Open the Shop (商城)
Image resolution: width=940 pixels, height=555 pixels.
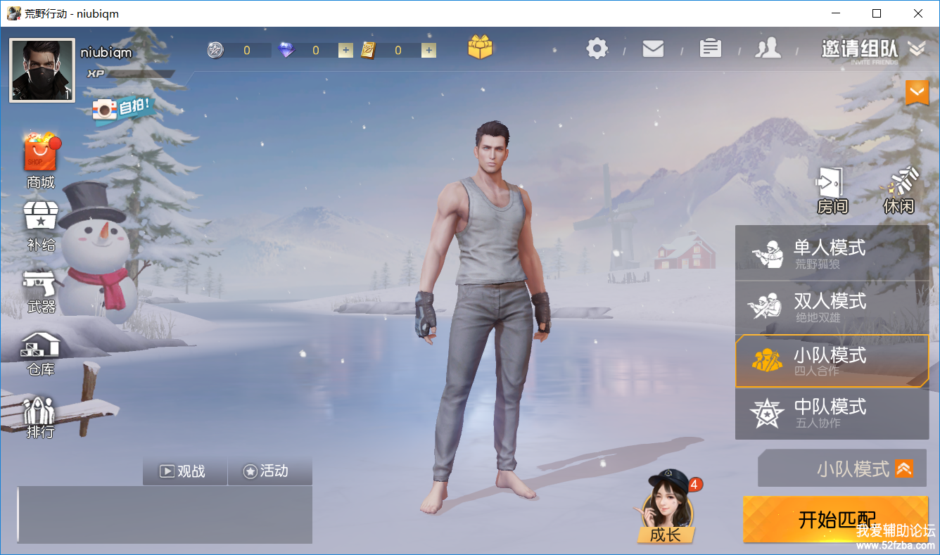[41, 160]
